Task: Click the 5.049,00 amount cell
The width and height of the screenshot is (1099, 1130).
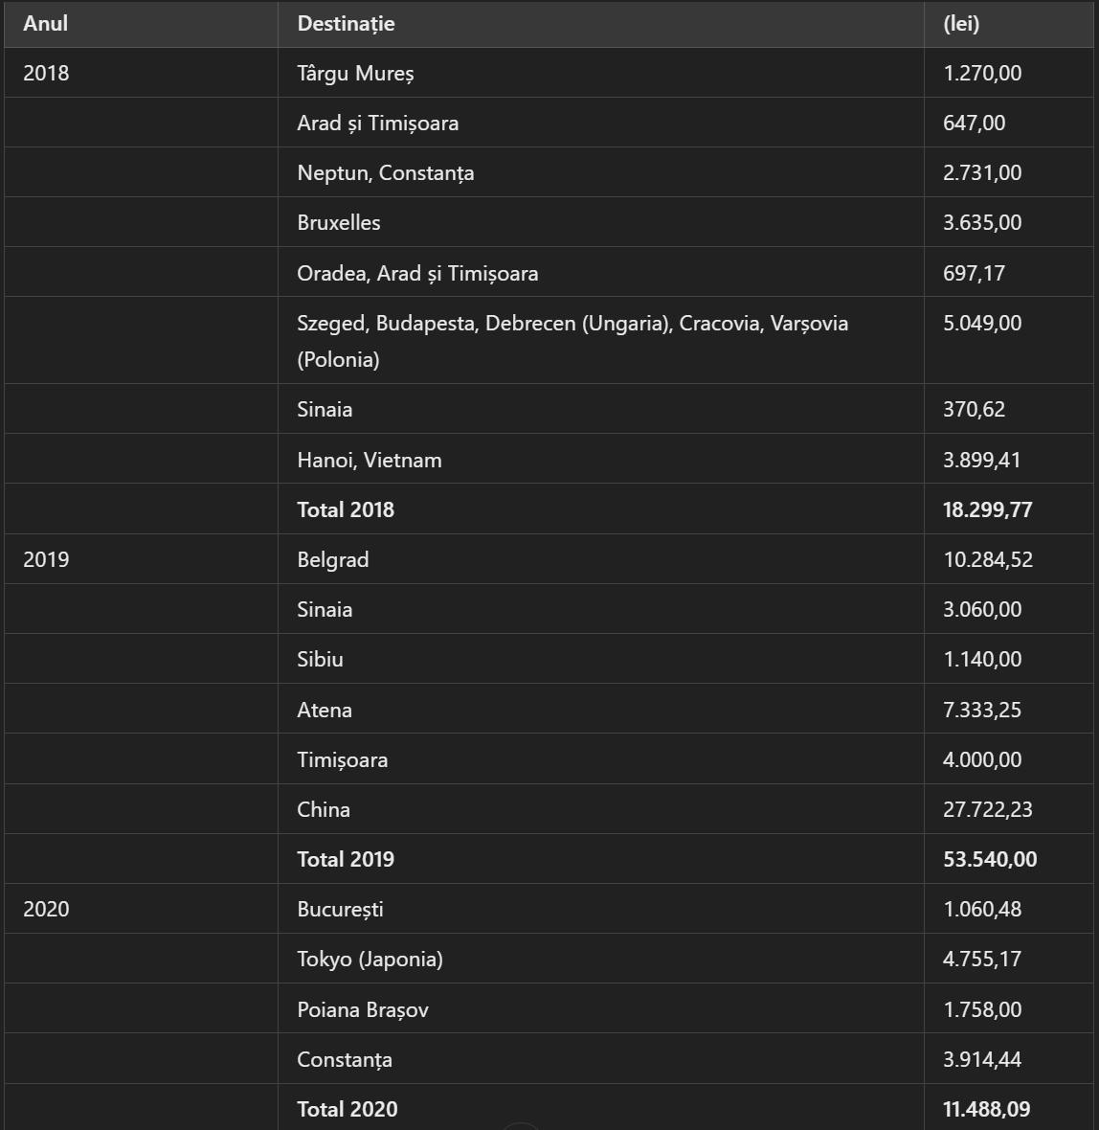Action: click(x=981, y=324)
